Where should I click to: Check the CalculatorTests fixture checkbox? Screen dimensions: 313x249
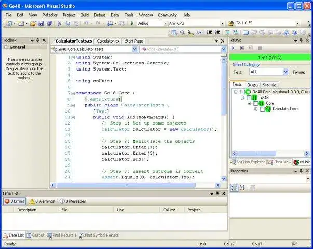263,109
